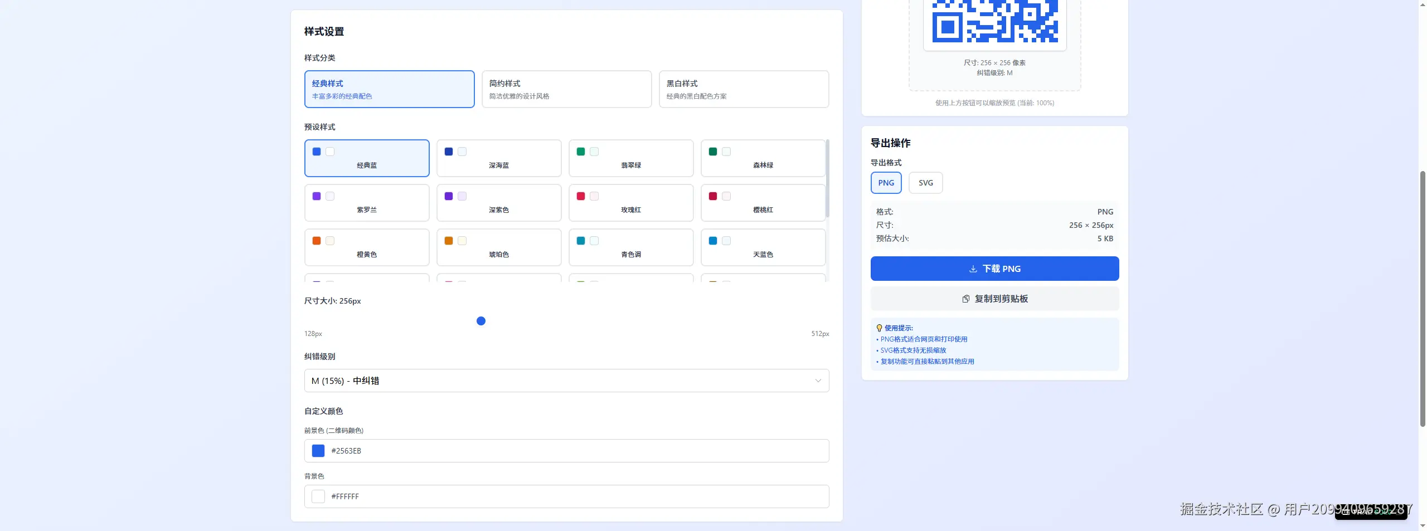The width and height of the screenshot is (1427, 531).
Task: Choose the 经典蓝 preset style
Action: 367,158
